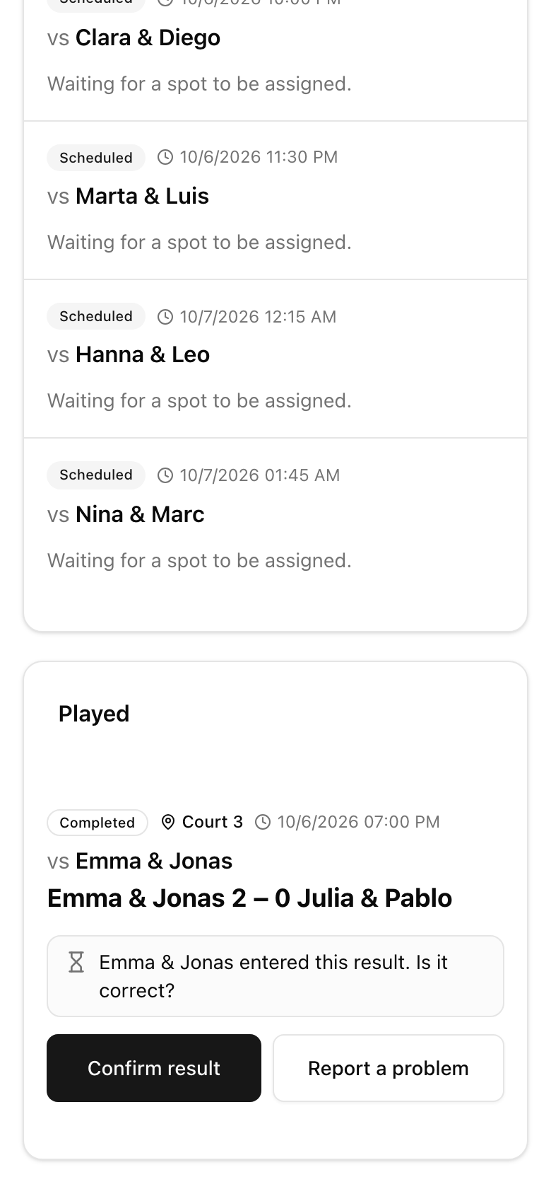Open the match vs Marta & Luis
The width and height of the screenshot is (551, 1194).
pyautogui.click(x=275, y=200)
